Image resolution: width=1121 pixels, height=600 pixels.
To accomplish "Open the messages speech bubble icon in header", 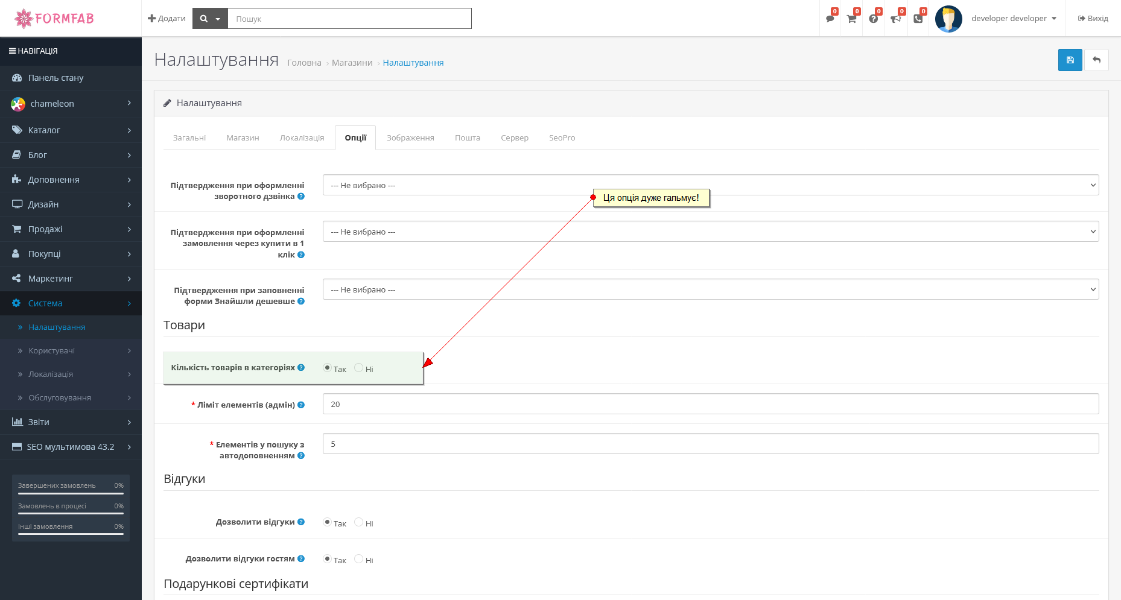I will tap(830, 19).
